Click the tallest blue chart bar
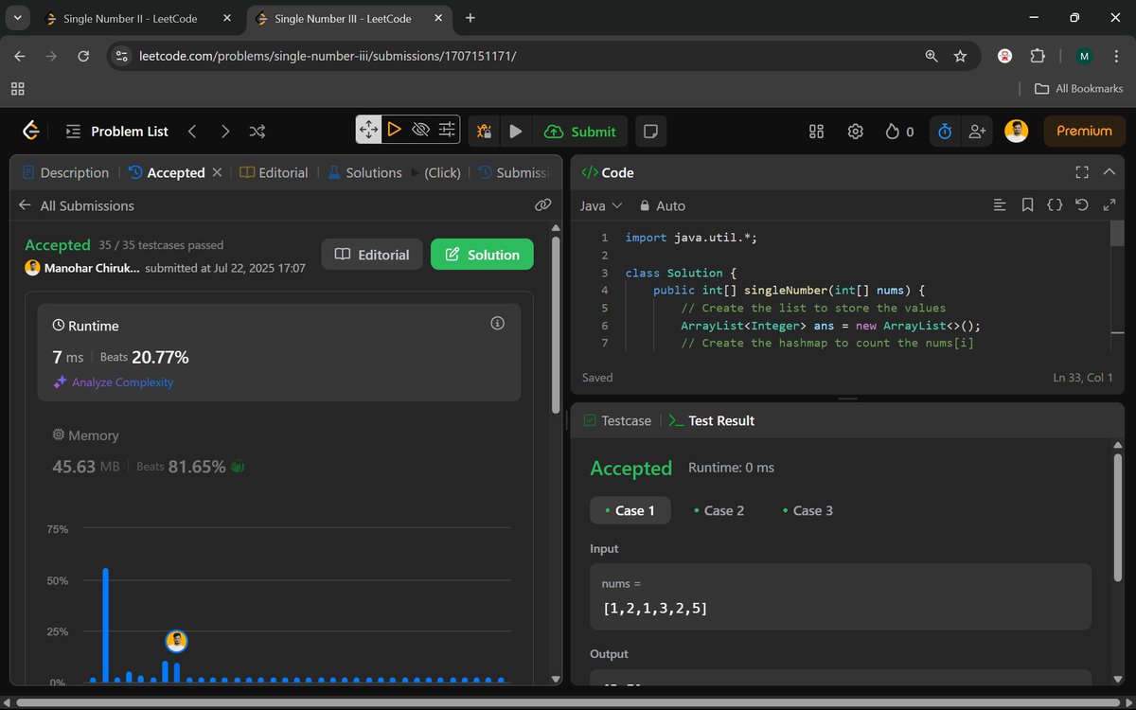The height and width of the screenshot is (710, 1136). pyautogui.click(x=105, y=625)
